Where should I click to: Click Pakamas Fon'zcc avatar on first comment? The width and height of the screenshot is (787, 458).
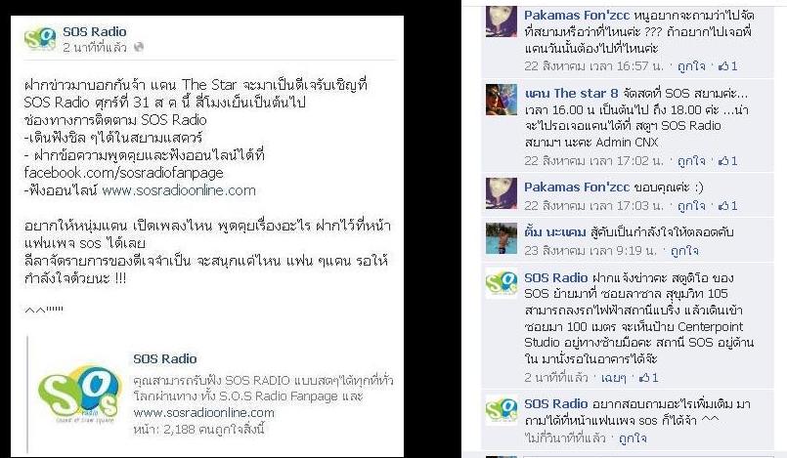[x=501, y=21]
